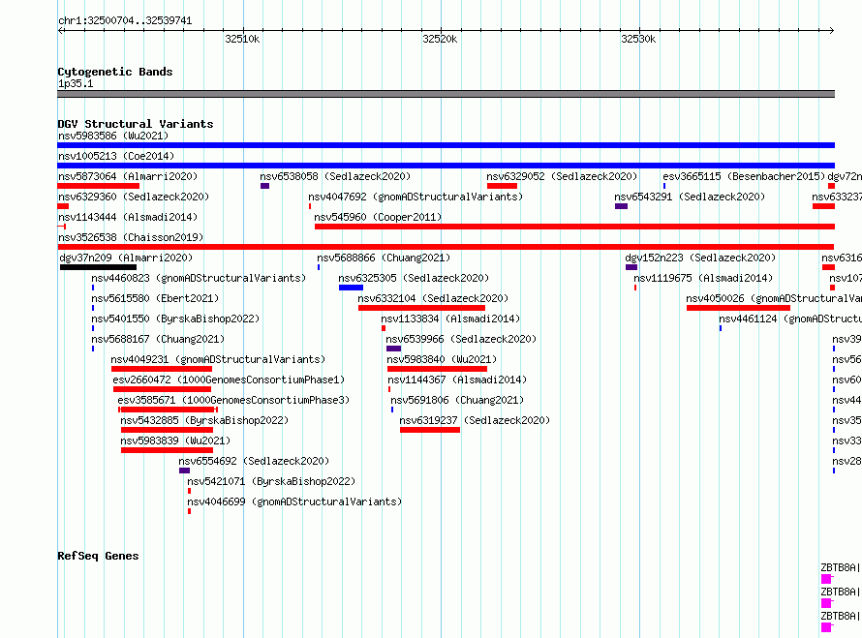Select nsv4046699 gnomAD variant label

click(x=294, y=501)
